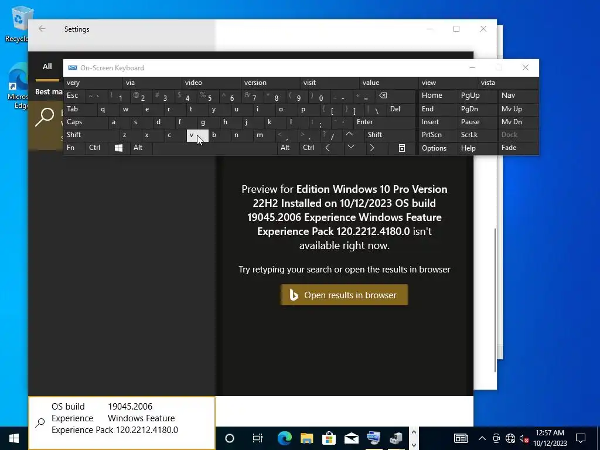Click the network globe tray icon
Image resolution: width=600 pixels, height=450 pixels.
(510, 438)
